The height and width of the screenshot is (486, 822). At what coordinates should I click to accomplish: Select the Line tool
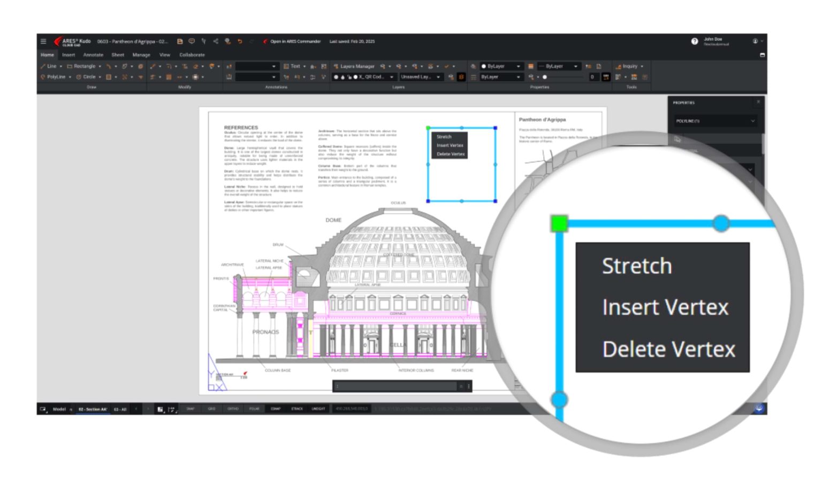pyautogui.click(x=50, y=66)
